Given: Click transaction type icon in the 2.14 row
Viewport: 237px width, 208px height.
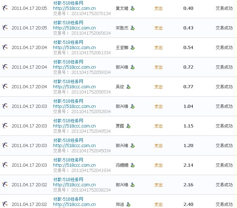Looking at the screenshot, I should 5,165.
